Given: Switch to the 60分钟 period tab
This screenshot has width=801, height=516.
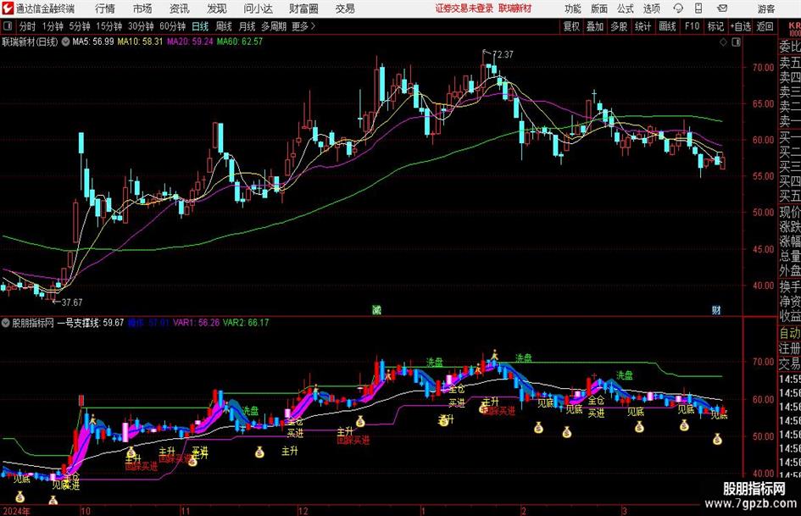Looking at the screenshot, I should tap(173, 26).
